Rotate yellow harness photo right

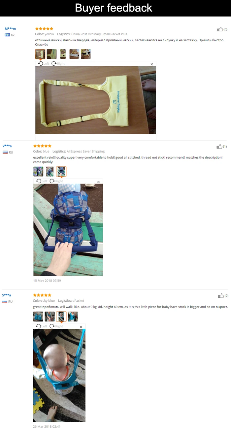click(x=58, y=63)
